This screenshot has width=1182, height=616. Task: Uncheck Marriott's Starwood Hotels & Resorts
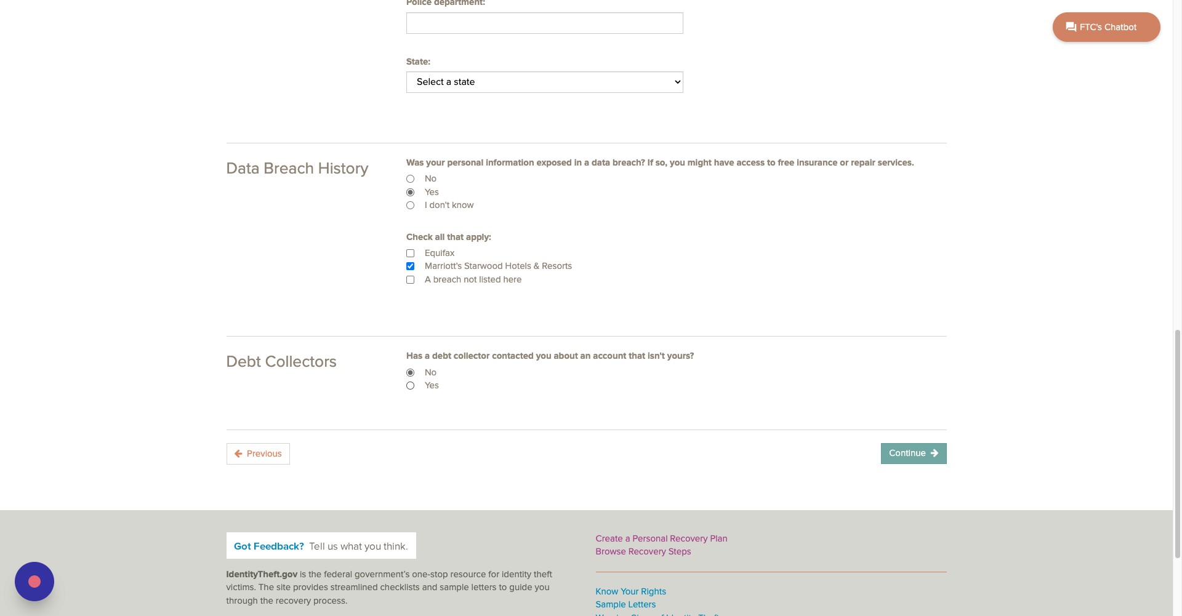[x=411, y=266]
